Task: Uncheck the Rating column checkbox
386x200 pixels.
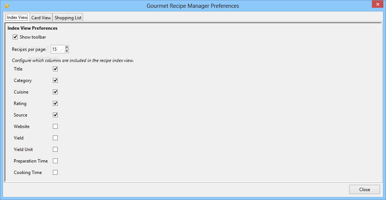Action: coord(55,103)
